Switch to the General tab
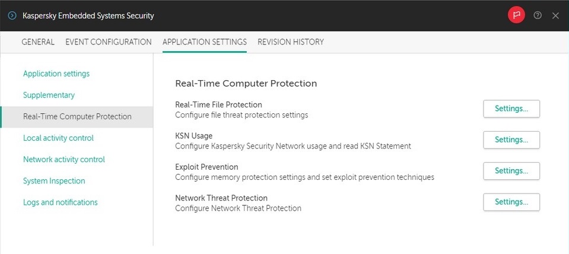 pos(38,42)
